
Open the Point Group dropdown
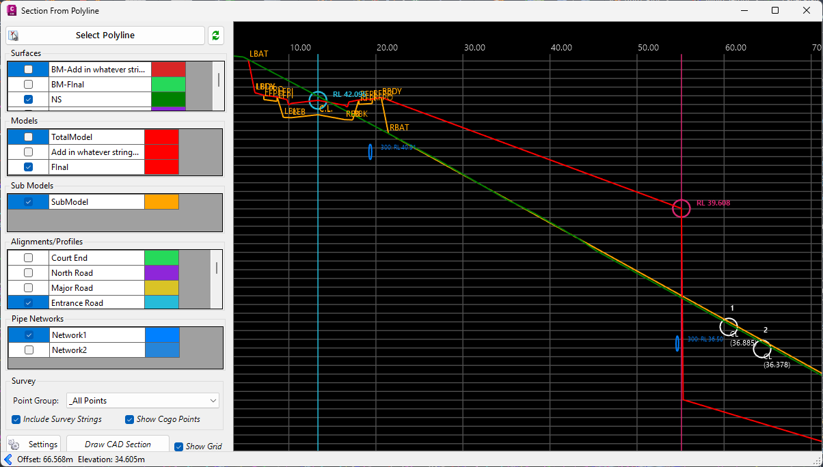(142, 401)
